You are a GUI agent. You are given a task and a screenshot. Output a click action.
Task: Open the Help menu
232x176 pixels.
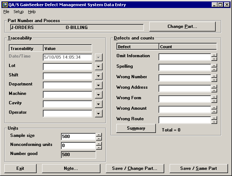32,12
